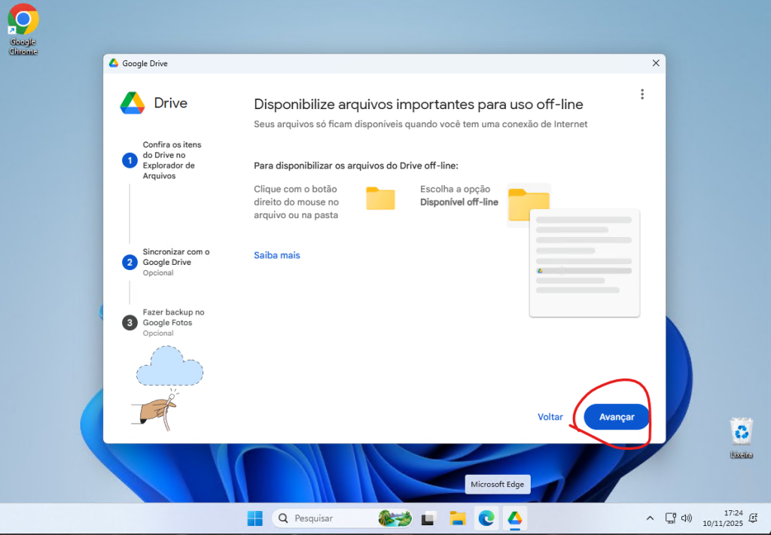Open the three-dot options menu
The image size is (771, 535).
(641, 94)
